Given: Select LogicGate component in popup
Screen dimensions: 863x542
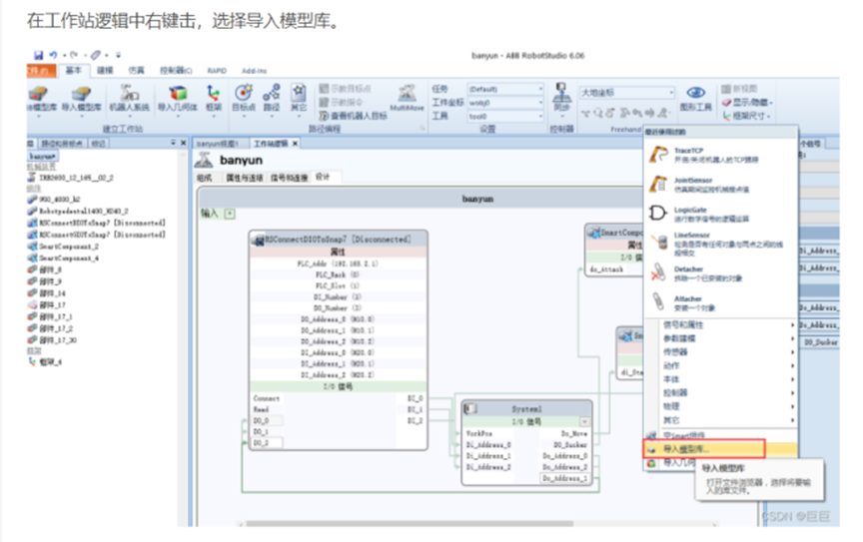Looking at the screenshot, I should coord(721,214).
